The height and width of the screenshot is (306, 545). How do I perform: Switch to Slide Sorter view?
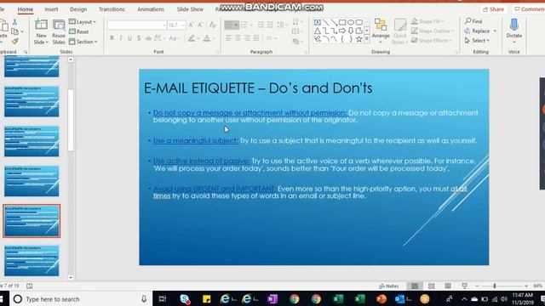point(432,286)
